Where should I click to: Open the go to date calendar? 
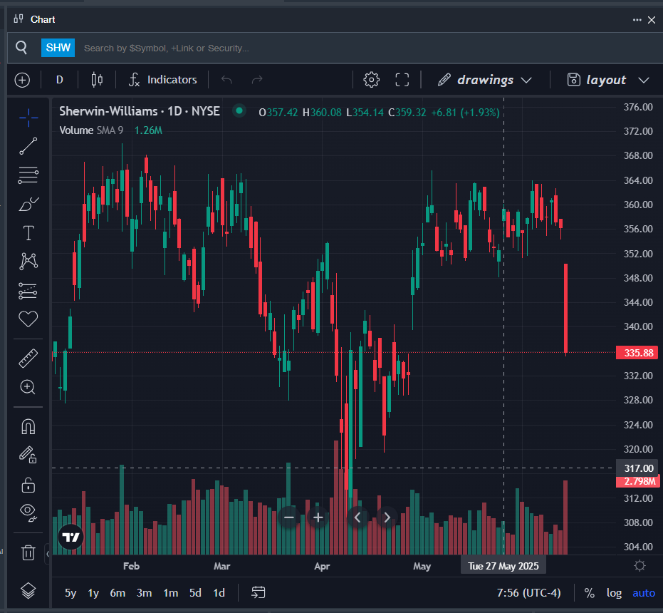[258, 592]
